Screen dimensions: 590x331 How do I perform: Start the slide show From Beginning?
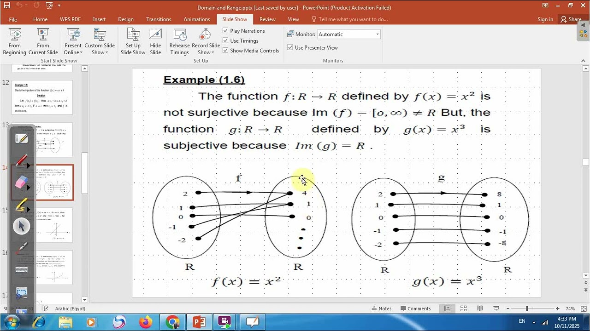[x=15, y=41]
